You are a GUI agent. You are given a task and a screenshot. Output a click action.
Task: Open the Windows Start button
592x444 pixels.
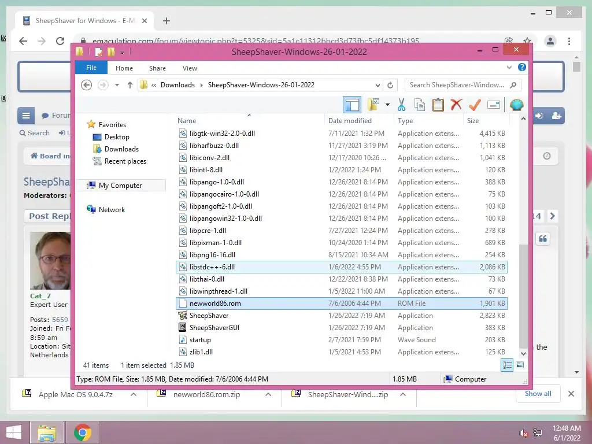14,432
